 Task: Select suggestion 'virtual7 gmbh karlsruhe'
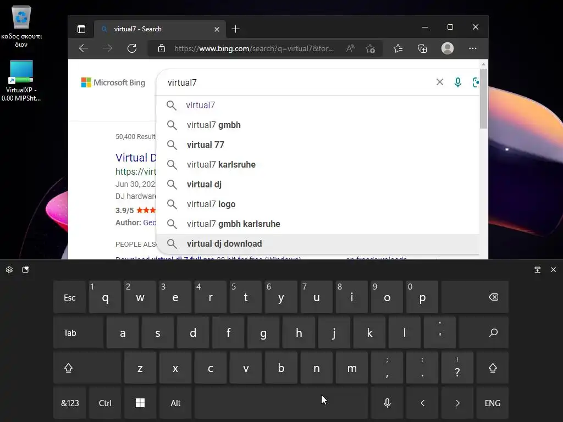tap(318, 224)
